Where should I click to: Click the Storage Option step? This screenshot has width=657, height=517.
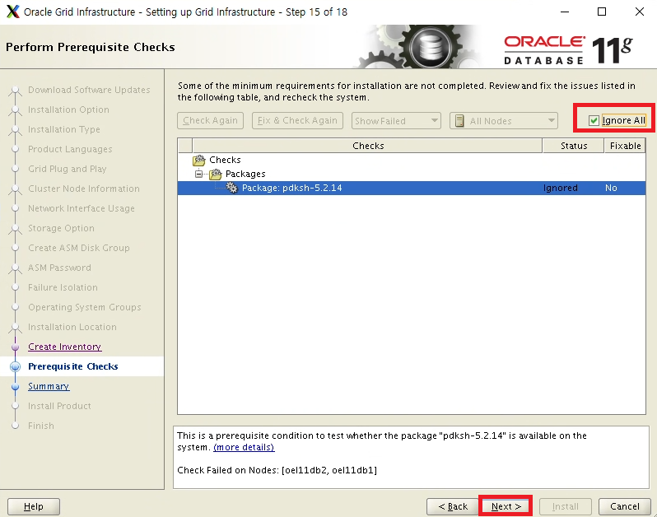(x=61, y=228)
